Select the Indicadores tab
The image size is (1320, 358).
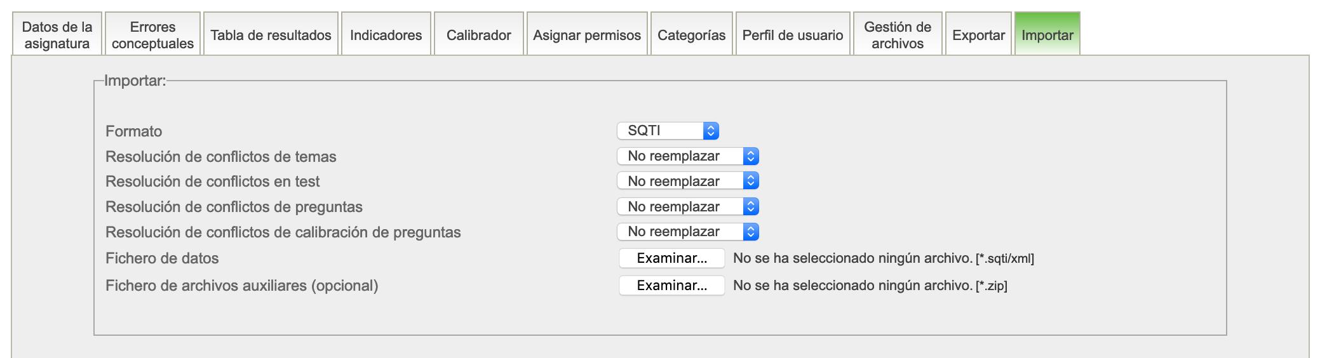(x=386, y=35)
